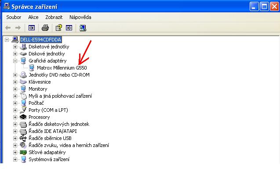Click the Print toolbar icon
This screenshot has width=280, height=169.
(45, 28)
